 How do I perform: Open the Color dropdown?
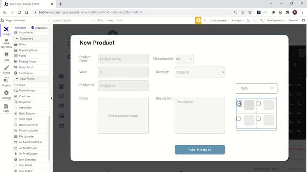tap(256, 88)
